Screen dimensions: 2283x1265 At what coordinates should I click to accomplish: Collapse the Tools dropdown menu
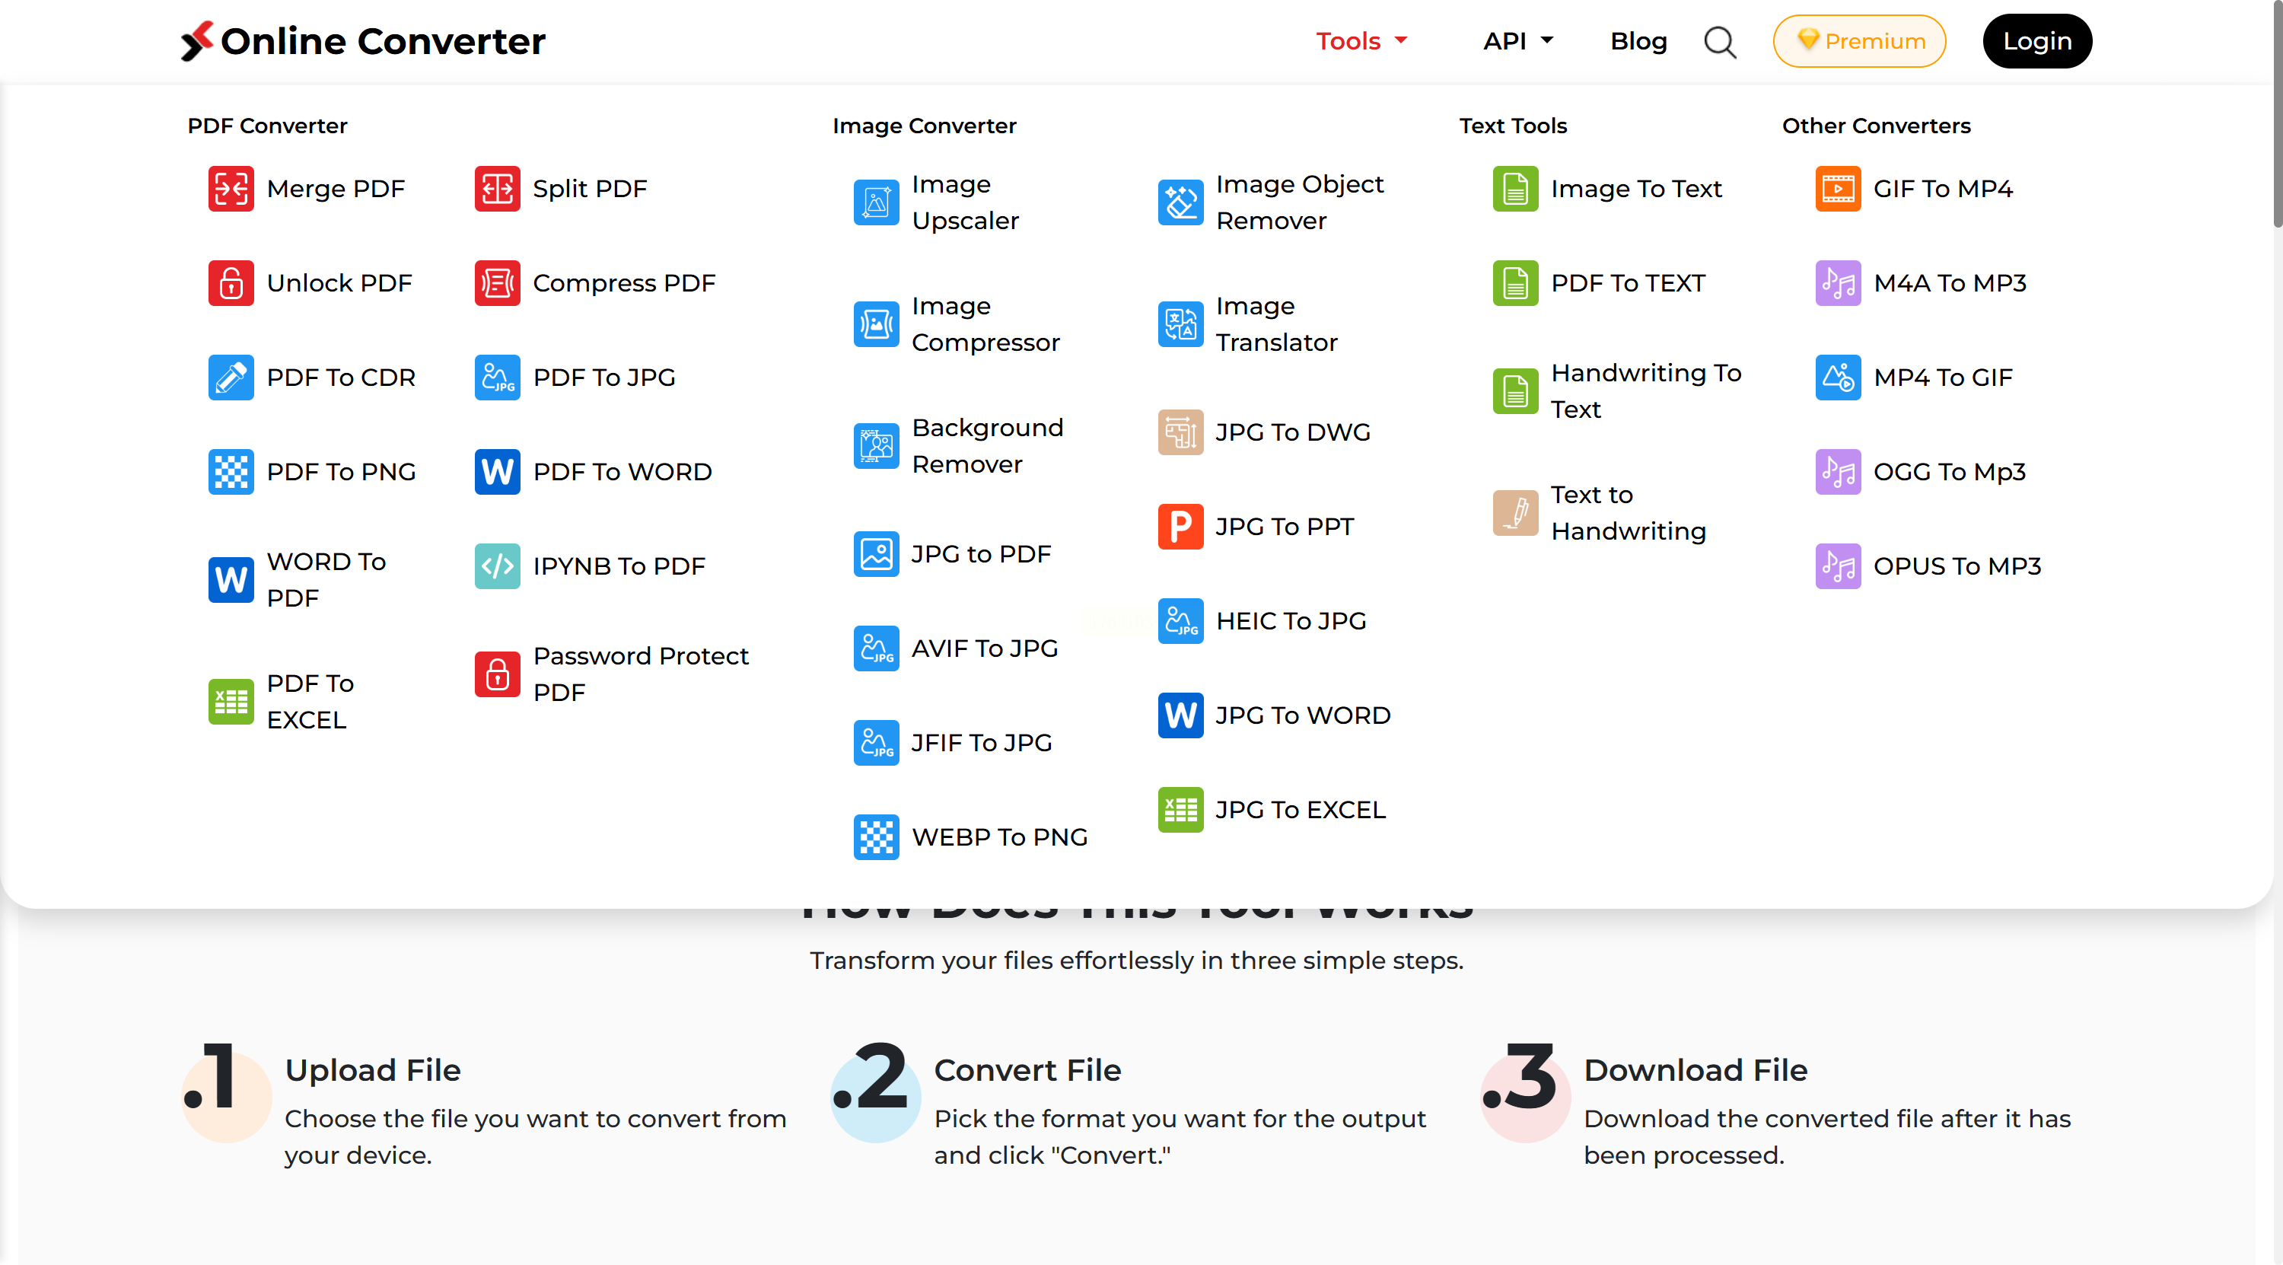coord(1361,41)
